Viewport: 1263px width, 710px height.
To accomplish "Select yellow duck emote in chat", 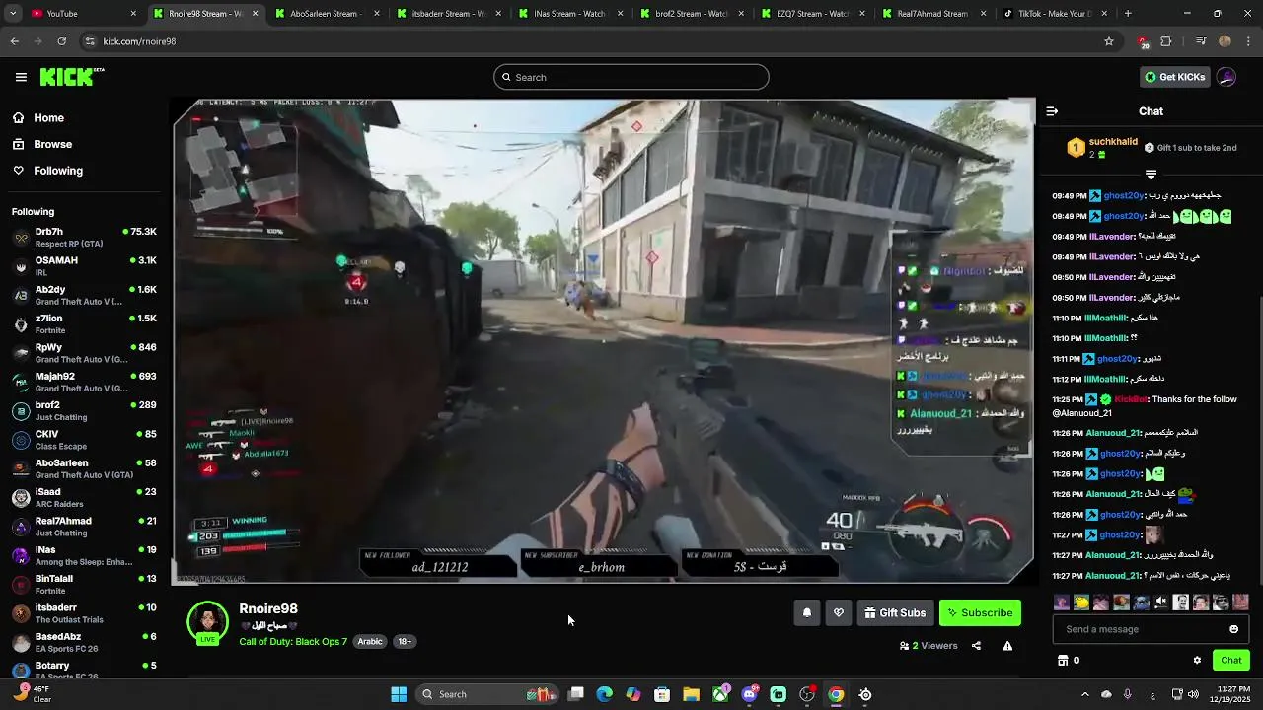I will pos(1081,602).
